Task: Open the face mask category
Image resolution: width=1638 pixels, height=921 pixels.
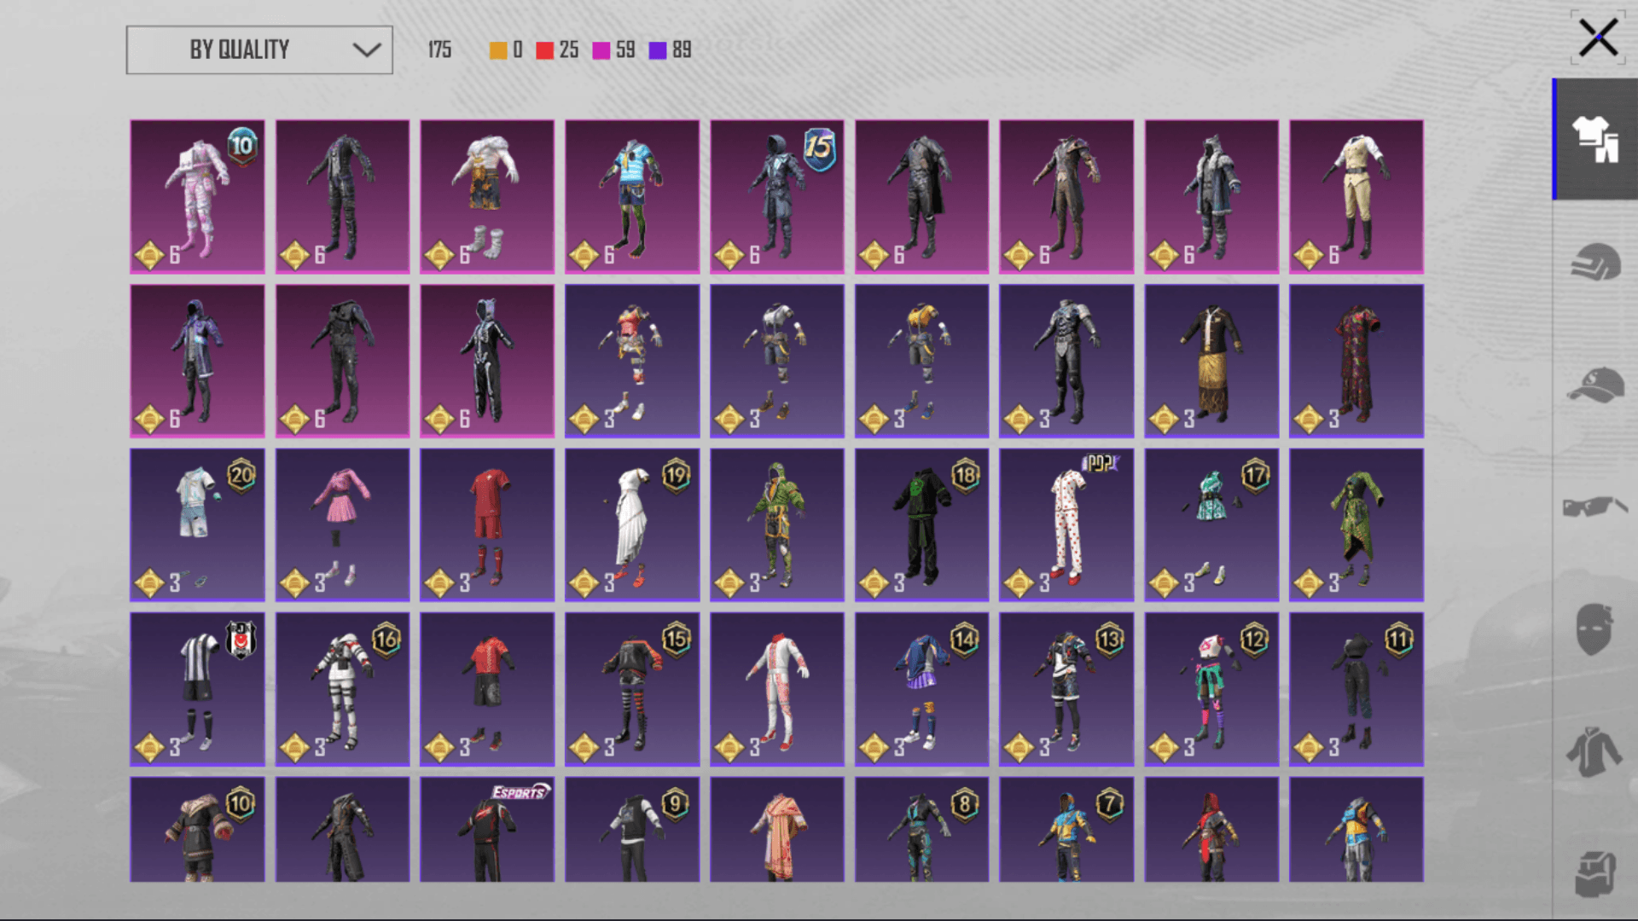Action: click(1594, 629)
